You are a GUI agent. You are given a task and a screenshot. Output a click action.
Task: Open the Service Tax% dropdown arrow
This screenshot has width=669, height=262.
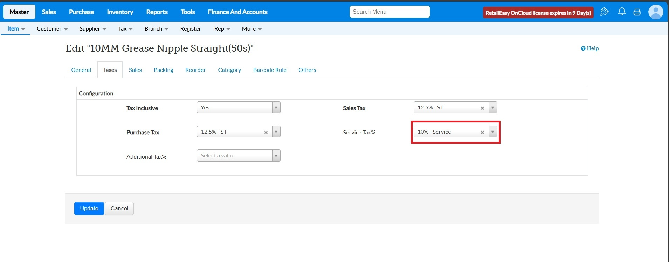[492, 132]
